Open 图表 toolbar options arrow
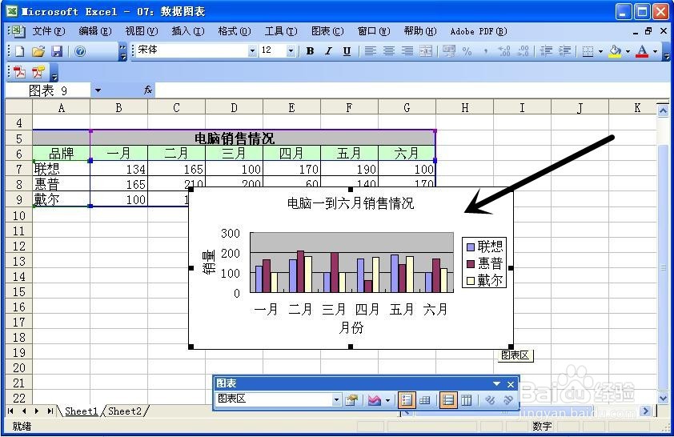 497,383
